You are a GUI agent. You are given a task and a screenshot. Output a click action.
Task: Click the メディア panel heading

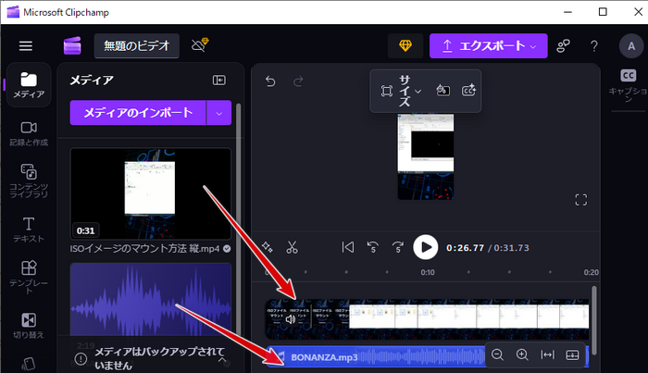tap(92, 81)
